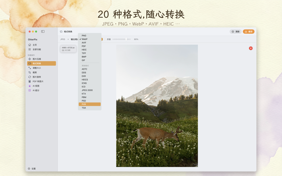Toggle the sidebar panel icon
This screenshot has width=282, height=176.
43,31
